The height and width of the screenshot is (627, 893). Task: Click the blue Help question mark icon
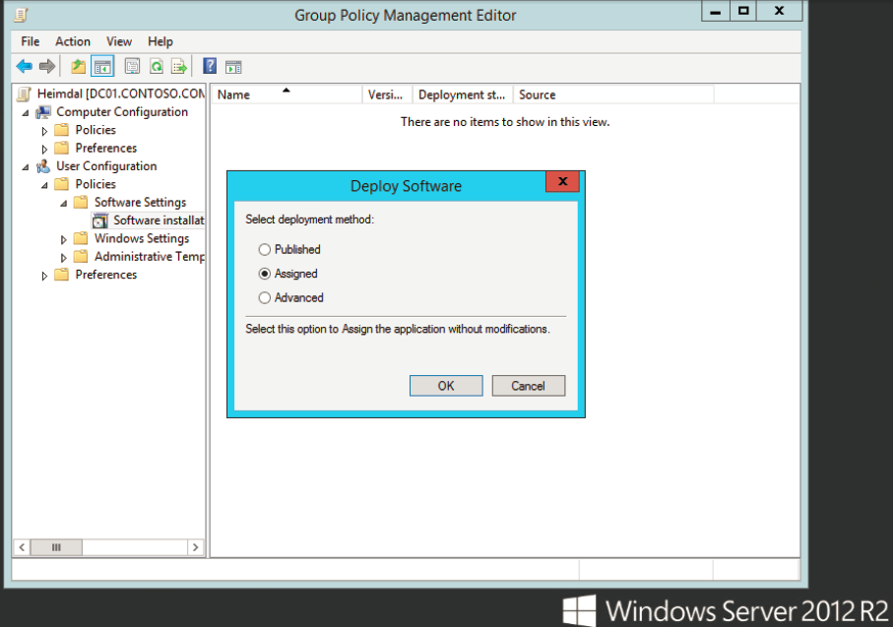point(210,66)
